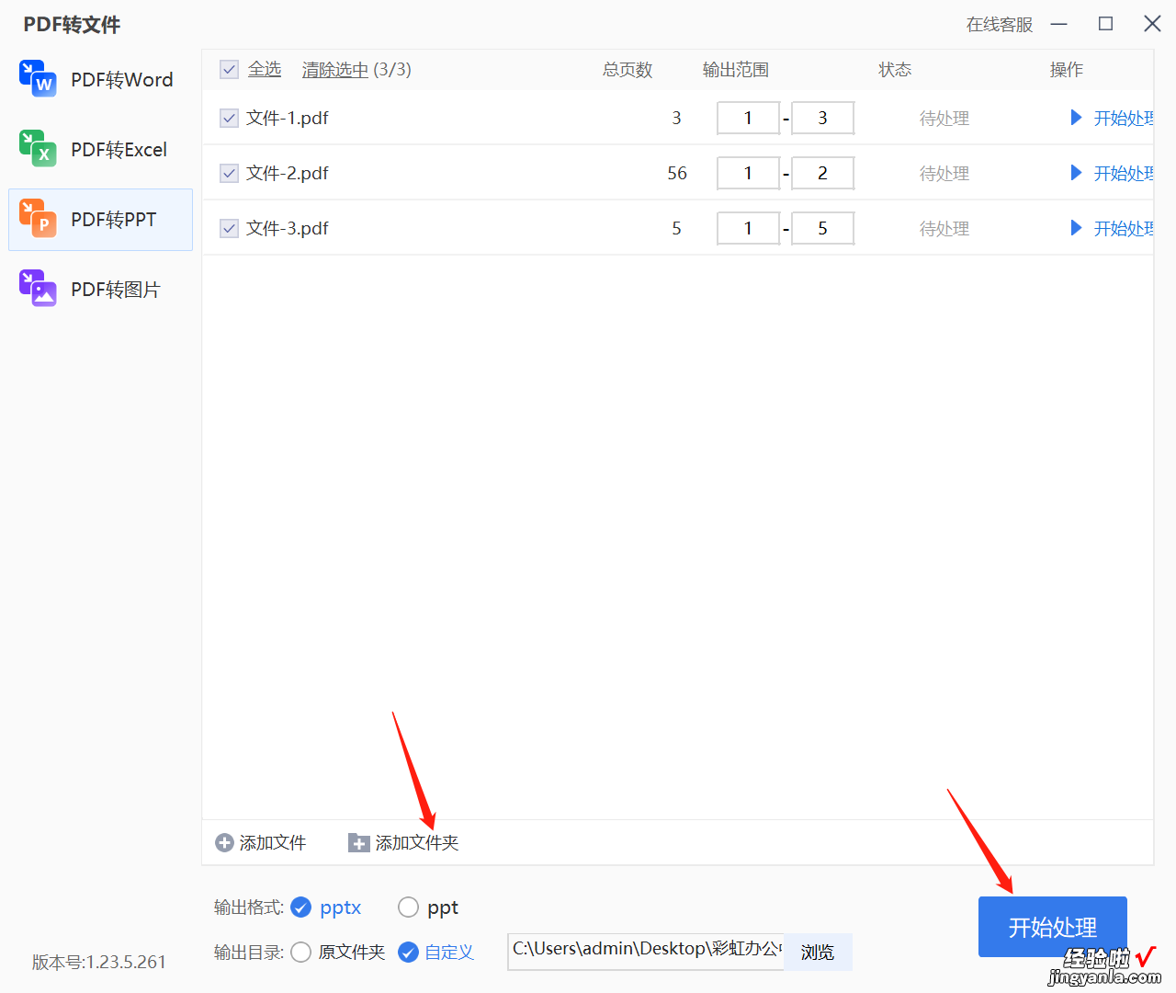Image resolution: width=1176 pixels, height=993 pixels.
Task: Click the PDF转PPT sidebar icon
Action: coord(38,219)
